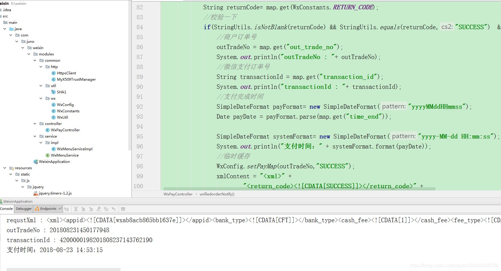
Task: Click line number 92 in gutter
Action: [x=140, y=107]
